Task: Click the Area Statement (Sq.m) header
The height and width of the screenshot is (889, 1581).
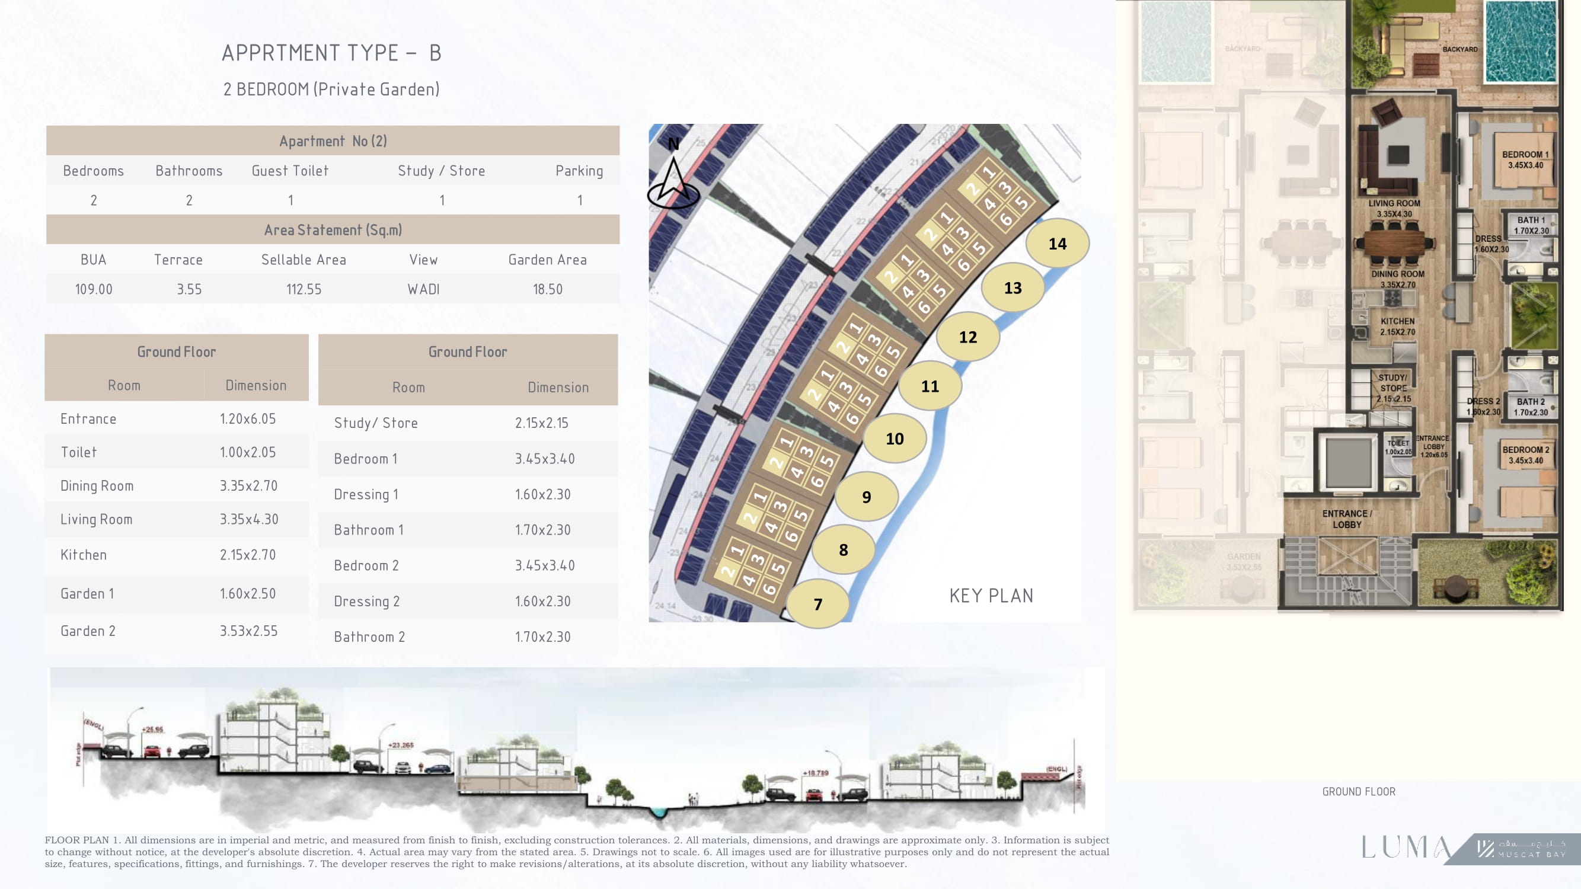Action: click(333, 230)
